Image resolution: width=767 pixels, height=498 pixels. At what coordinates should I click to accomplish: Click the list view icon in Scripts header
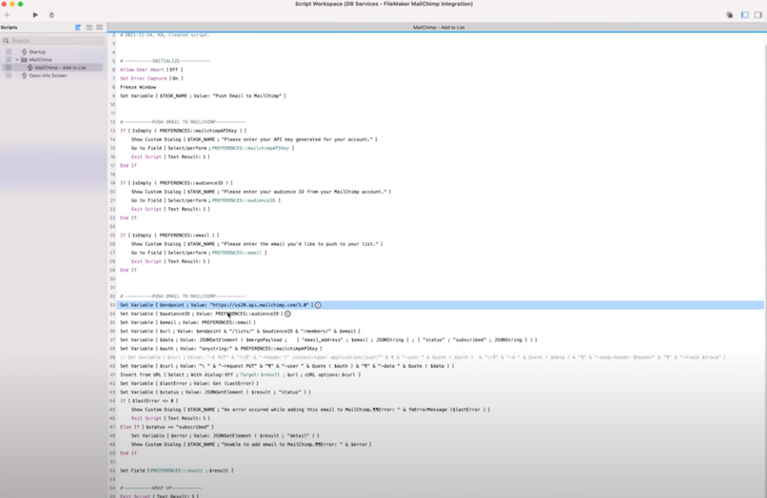pyautogui.click(x=100, y=27)
